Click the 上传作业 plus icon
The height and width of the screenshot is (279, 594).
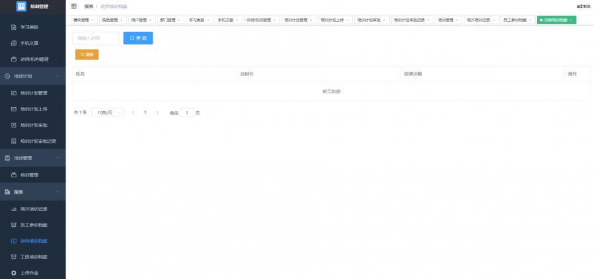(x=14, y=272)
